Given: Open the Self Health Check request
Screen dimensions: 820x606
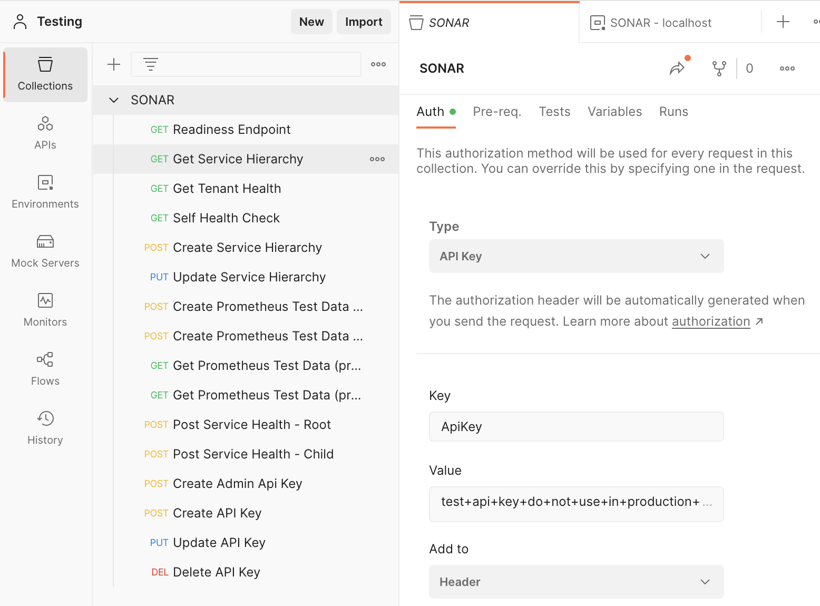Looking at the screenshot, I should tap(246, 218).
